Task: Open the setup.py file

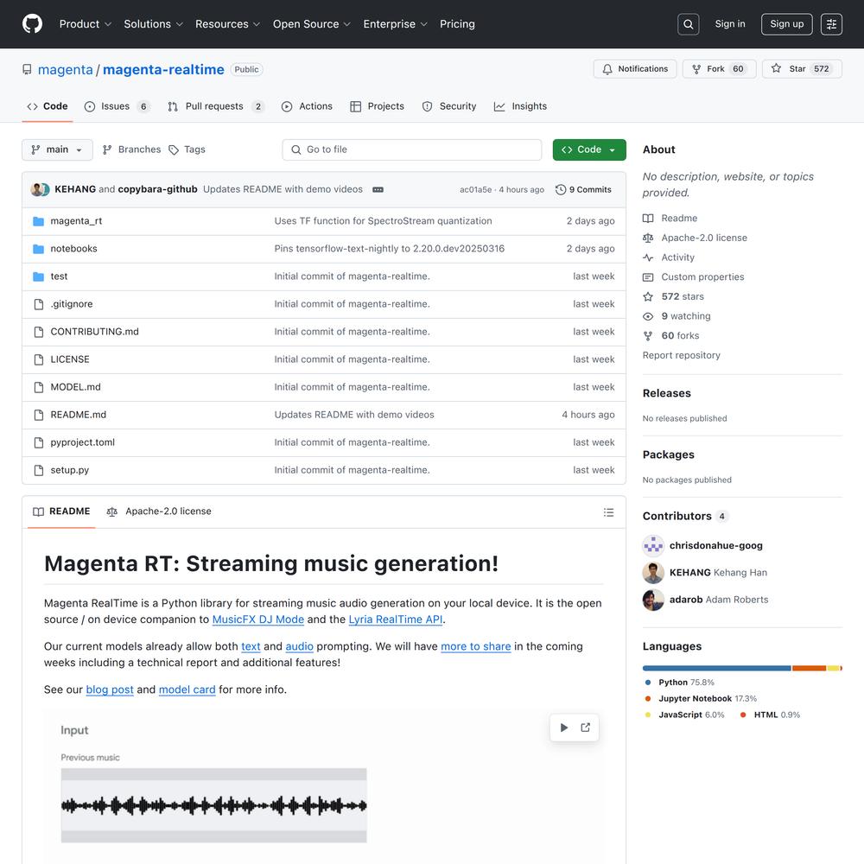Action: tap(69, 470)
